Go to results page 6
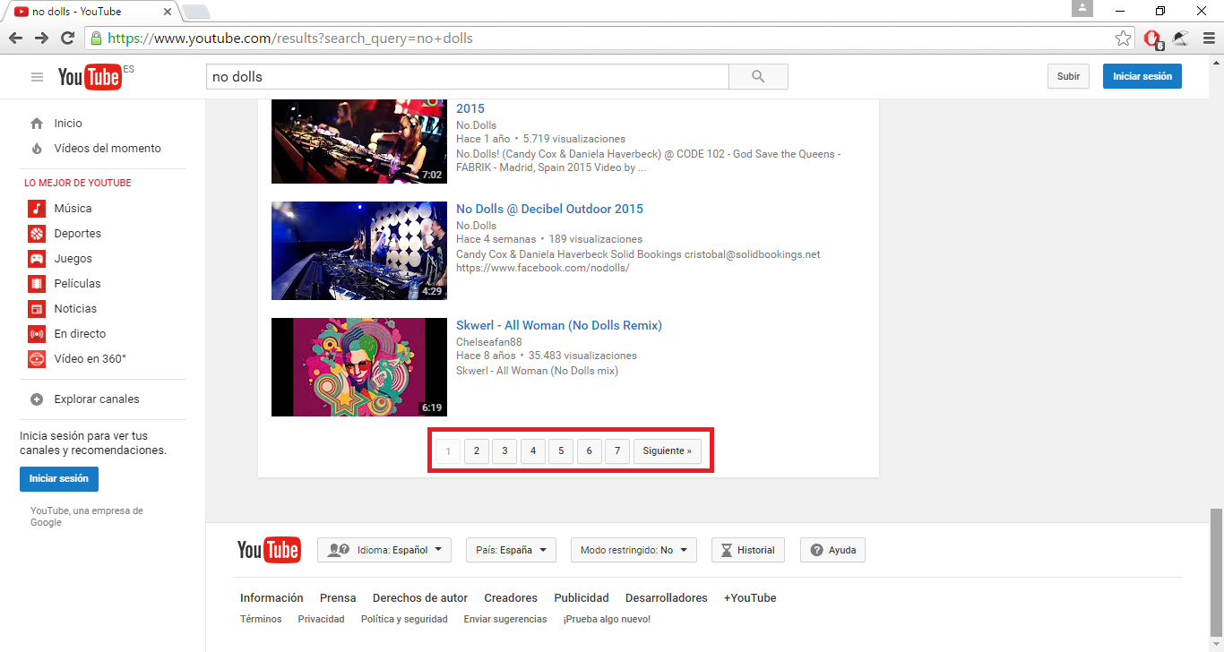Image resolution: width=1224 pixels, height=652 pixels. (589, 451)
